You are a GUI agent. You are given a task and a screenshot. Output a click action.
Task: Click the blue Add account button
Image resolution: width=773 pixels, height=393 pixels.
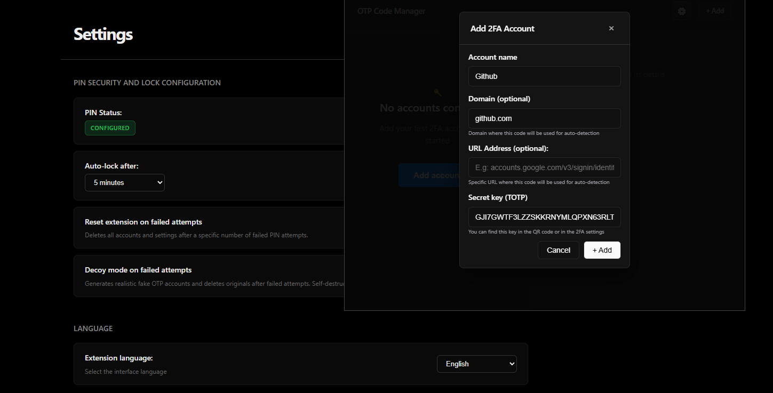[429, 175]
